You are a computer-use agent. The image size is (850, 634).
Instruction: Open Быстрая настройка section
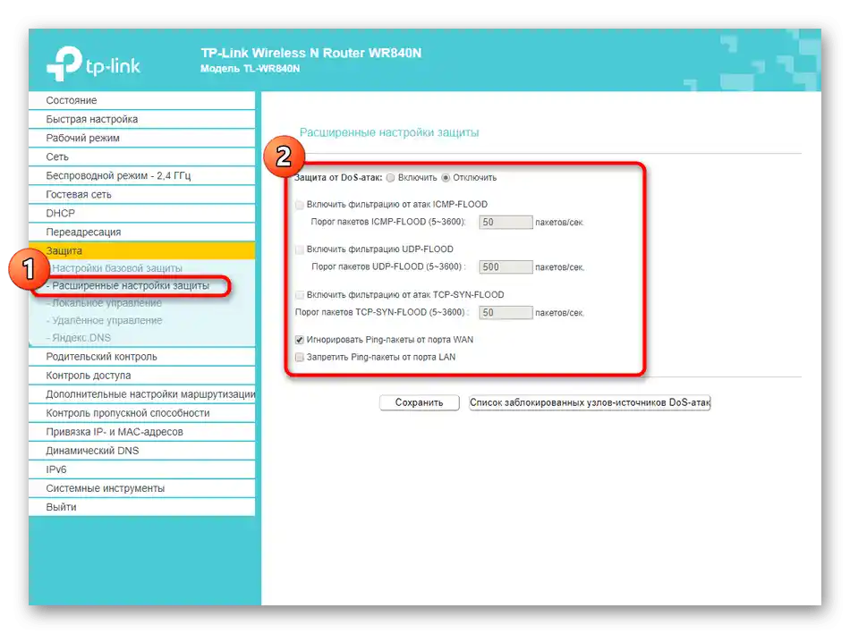(141, 119)
